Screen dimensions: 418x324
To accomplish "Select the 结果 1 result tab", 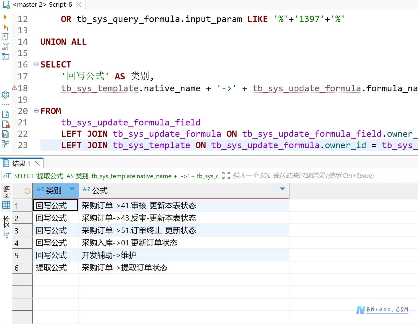I will click(21, 163).
